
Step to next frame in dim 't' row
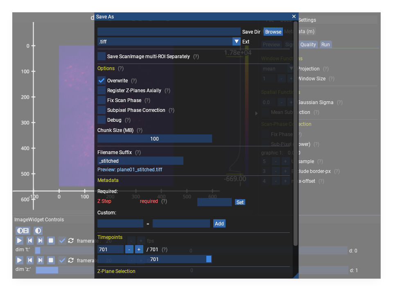point(40,241)
